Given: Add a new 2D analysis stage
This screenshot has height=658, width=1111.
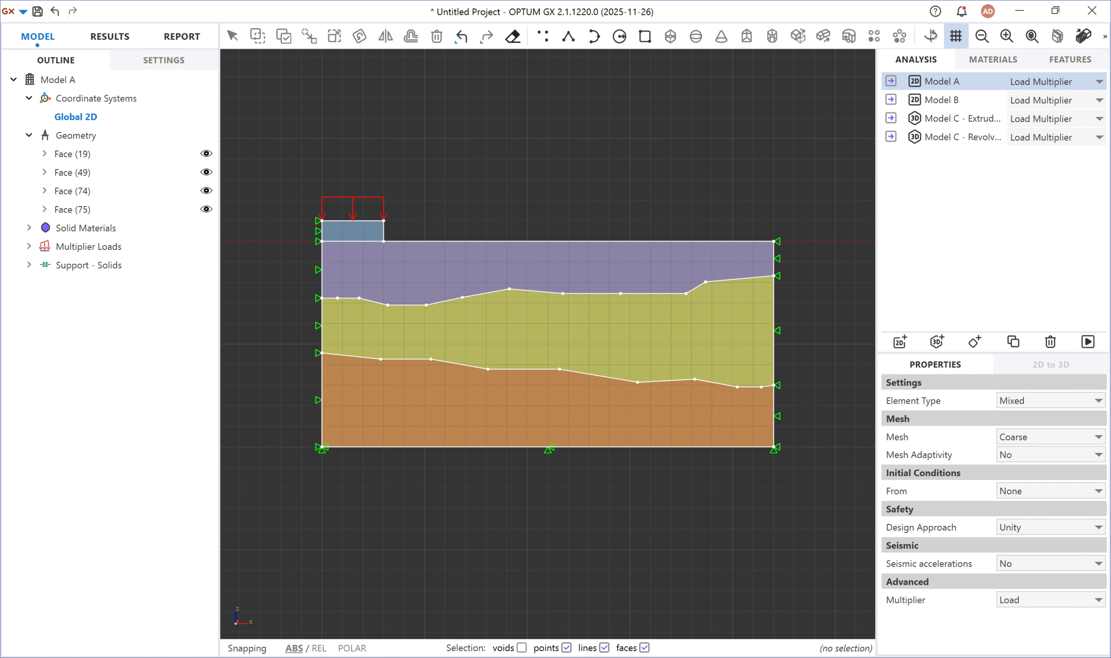Looking at the screenshot, I should coord(900,342).
